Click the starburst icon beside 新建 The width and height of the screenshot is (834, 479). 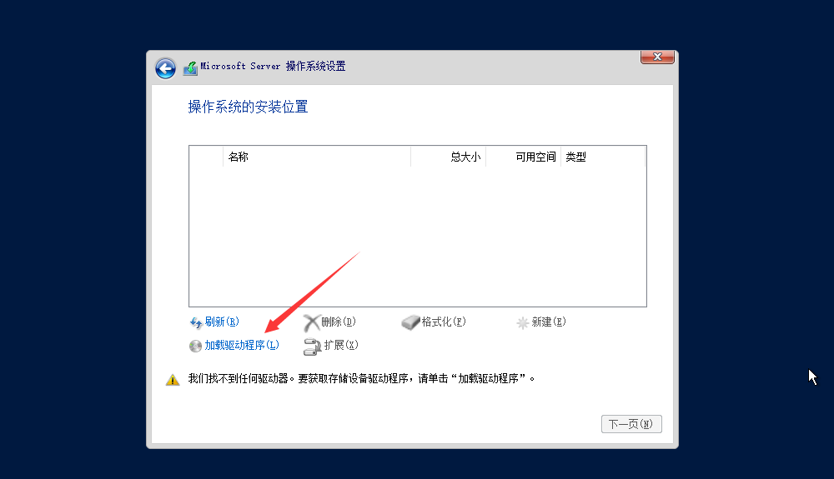click(x=523, y=322)
